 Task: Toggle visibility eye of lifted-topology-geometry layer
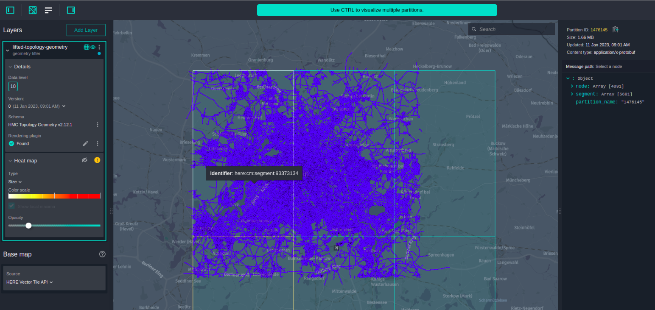93,47
